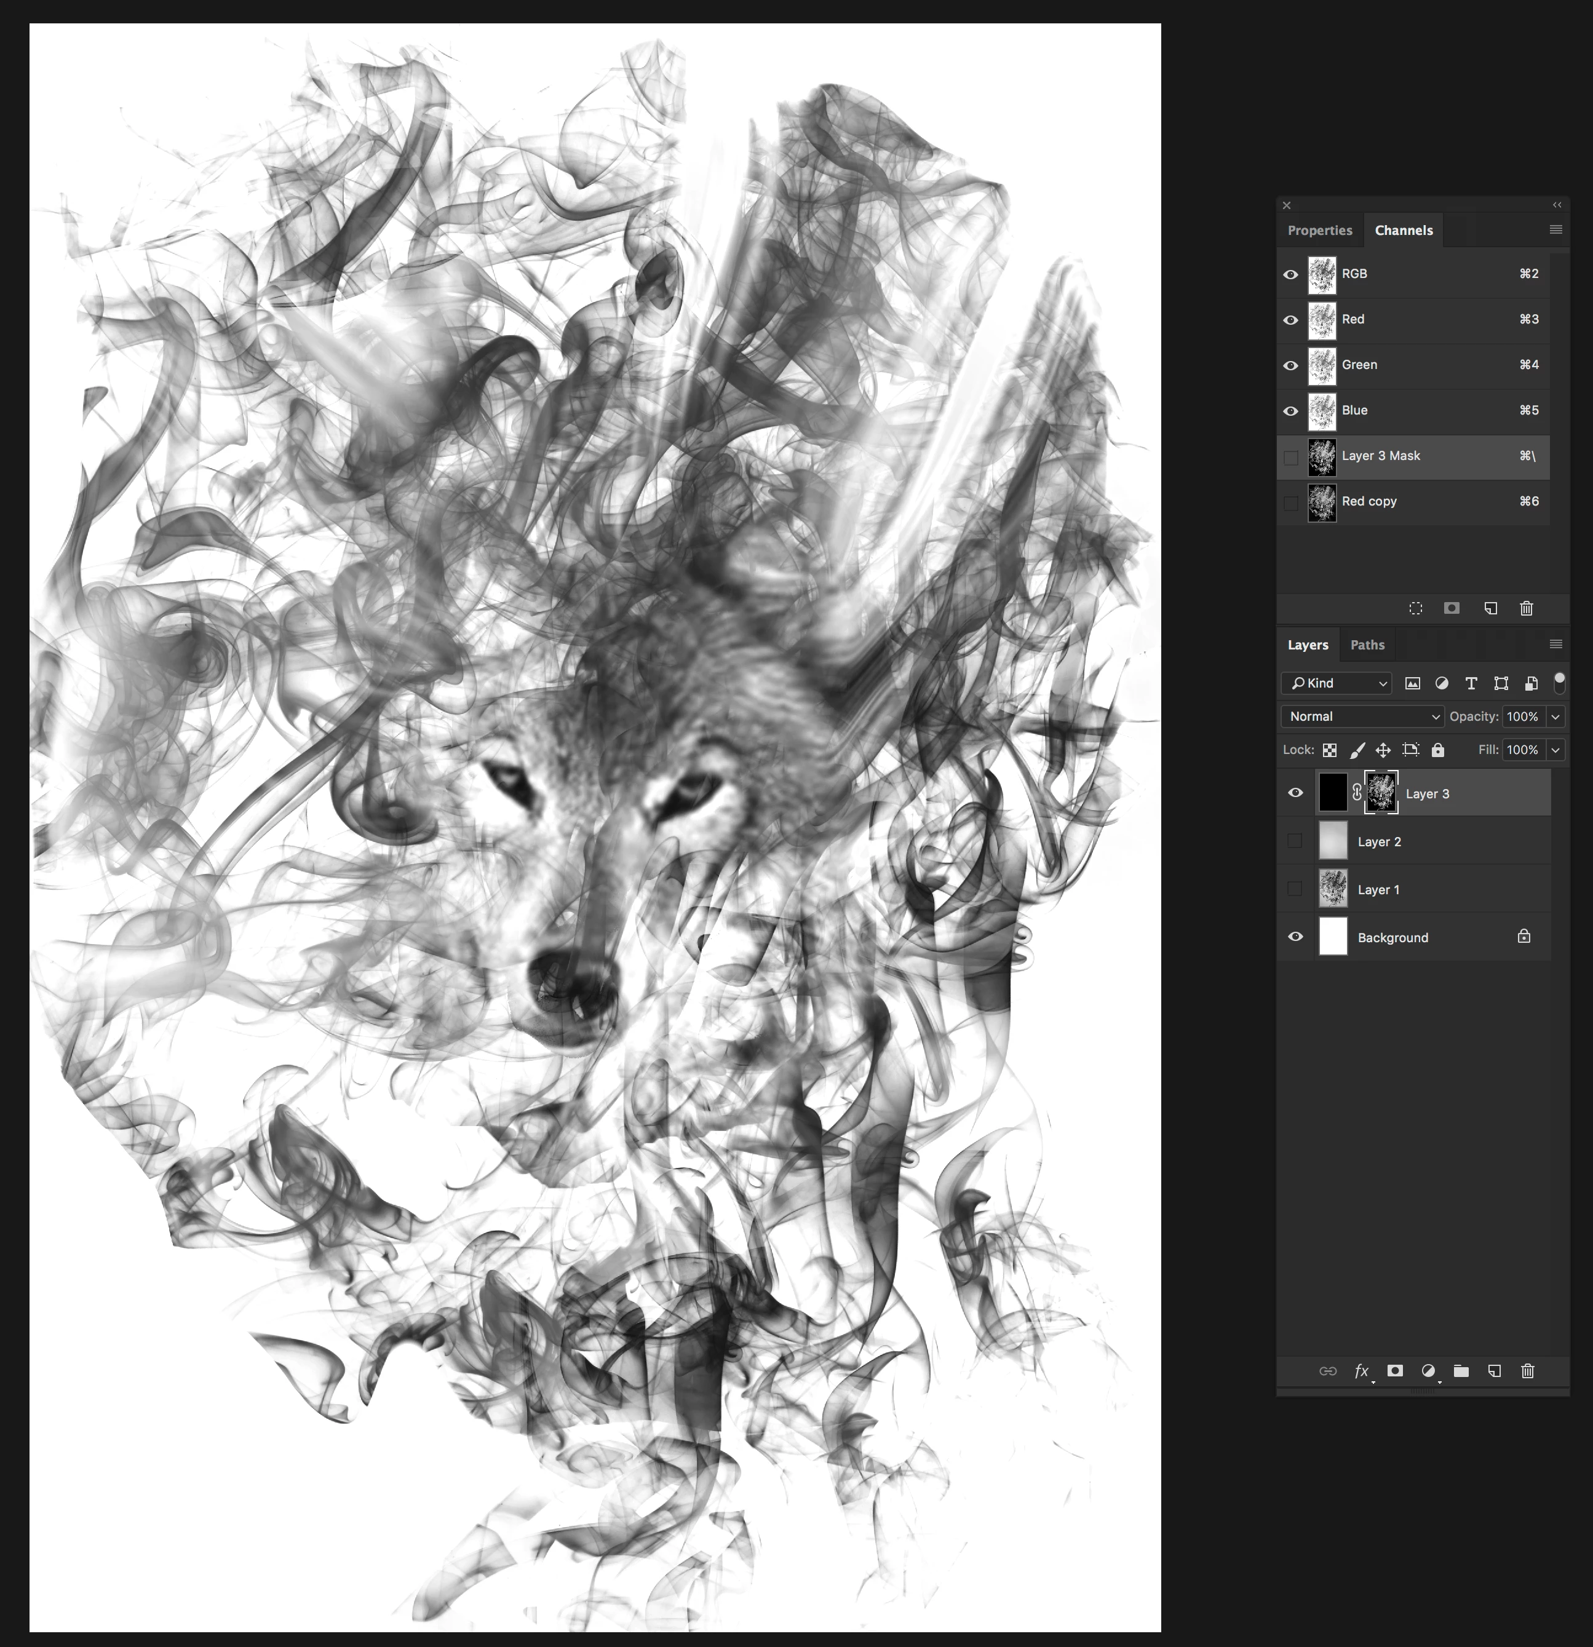
Task: Select the Layer 1 layer
Action: [1428, 889]
